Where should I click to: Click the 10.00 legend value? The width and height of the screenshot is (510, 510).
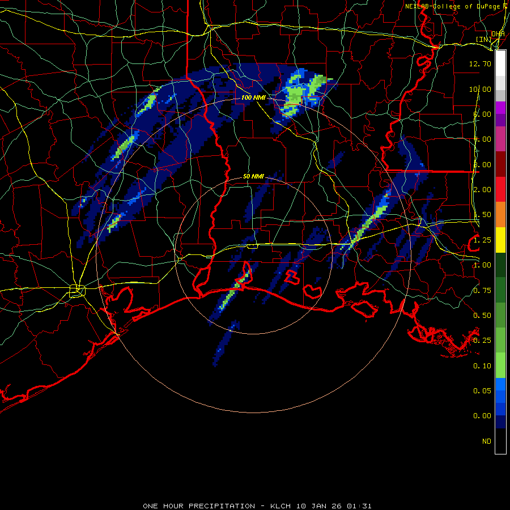(x=480, y=89)
